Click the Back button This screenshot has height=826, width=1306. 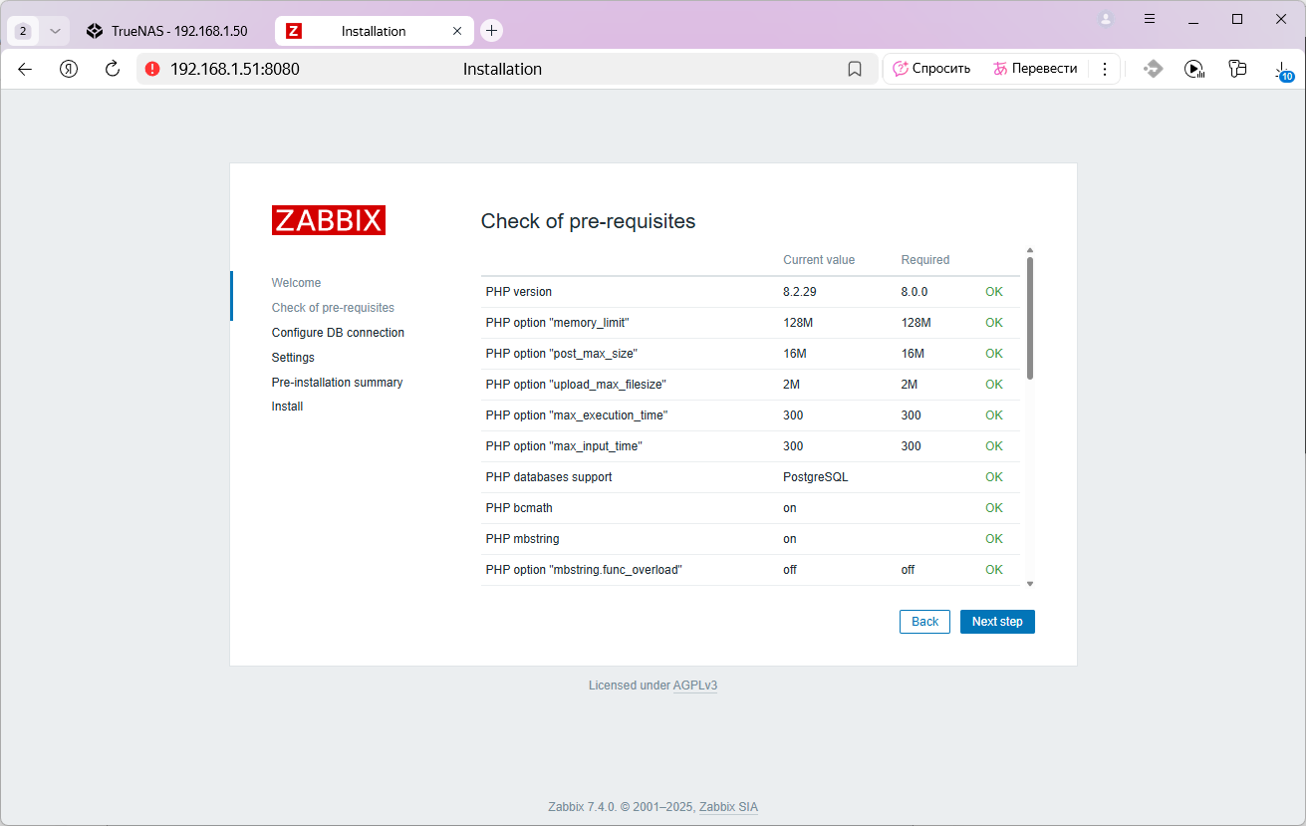[924, 622]
